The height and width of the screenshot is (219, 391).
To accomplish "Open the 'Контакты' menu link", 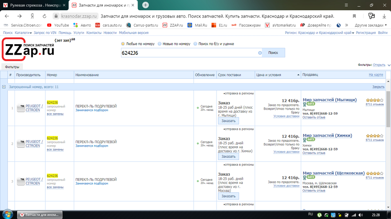I will (94, 33).
